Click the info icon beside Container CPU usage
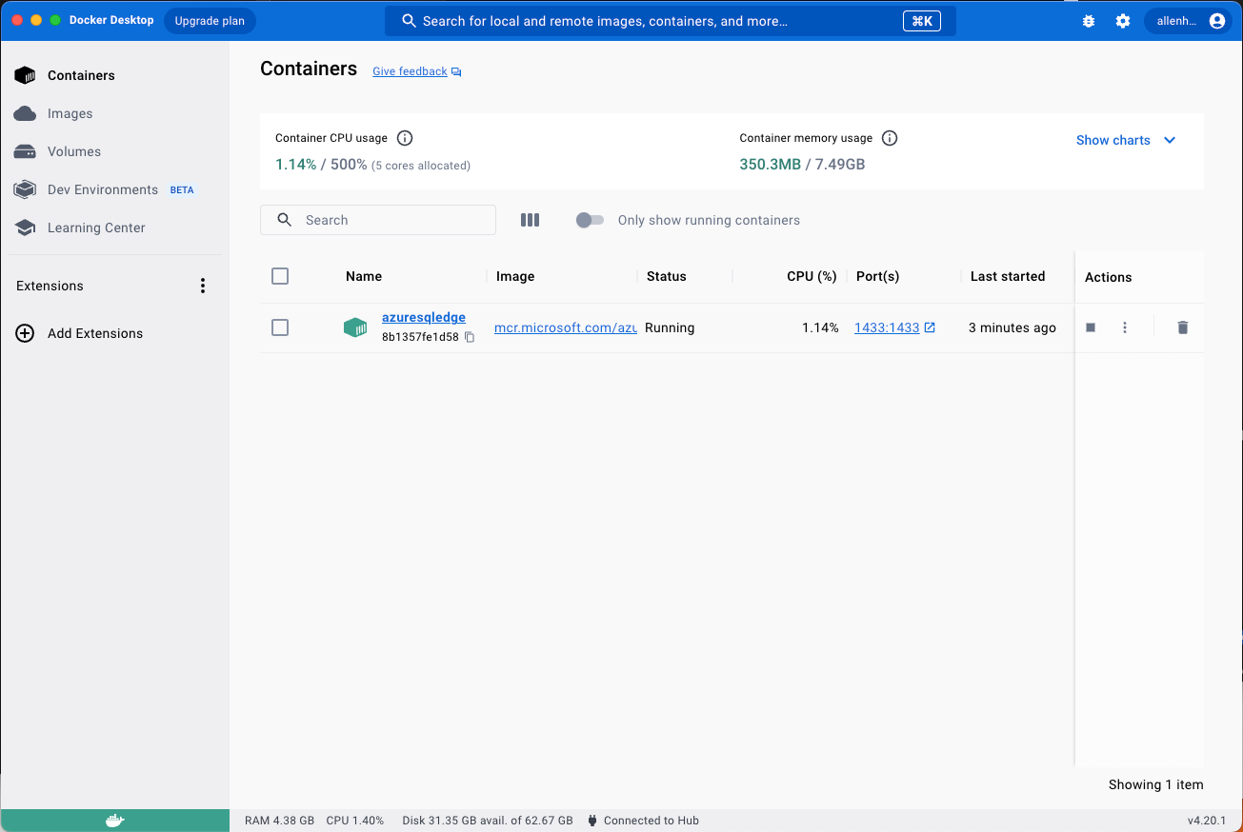Viewport: 1243px width, 832px height. pos(405,138)
